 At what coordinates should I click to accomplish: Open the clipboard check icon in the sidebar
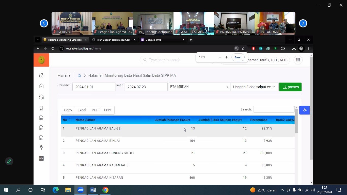click(41, 86)
